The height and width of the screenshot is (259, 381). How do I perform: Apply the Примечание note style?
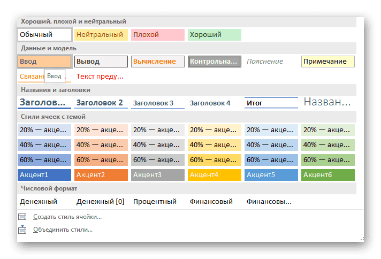click(328, 62)
